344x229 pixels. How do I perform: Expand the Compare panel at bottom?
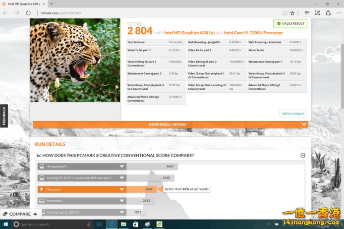(20, 214)
